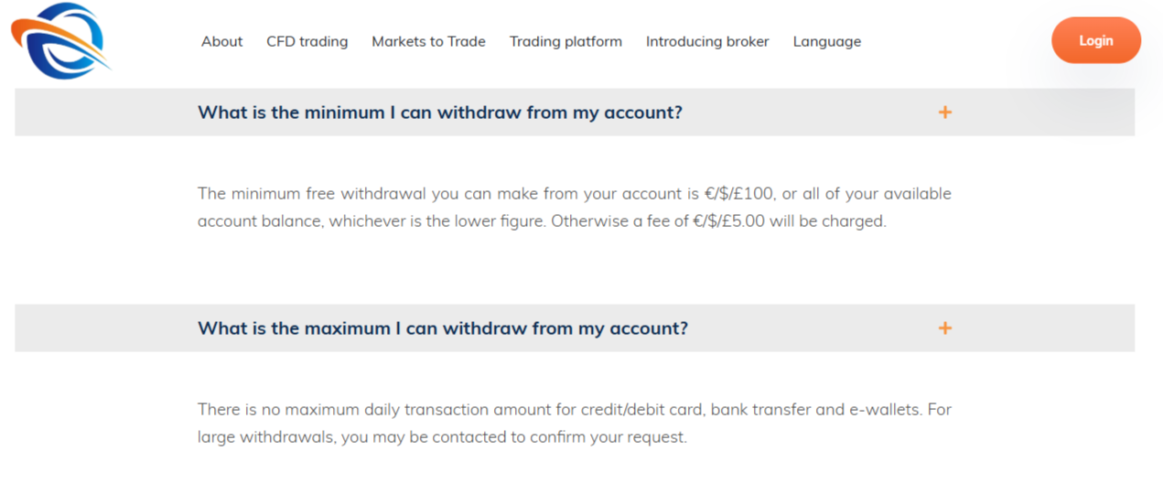1163x494 pixels.
Task: Go to Markets to Trade menu
Action: (428, 41)
